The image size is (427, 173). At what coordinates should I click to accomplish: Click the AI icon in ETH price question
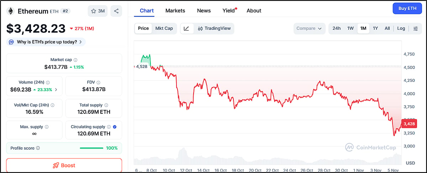11,42
